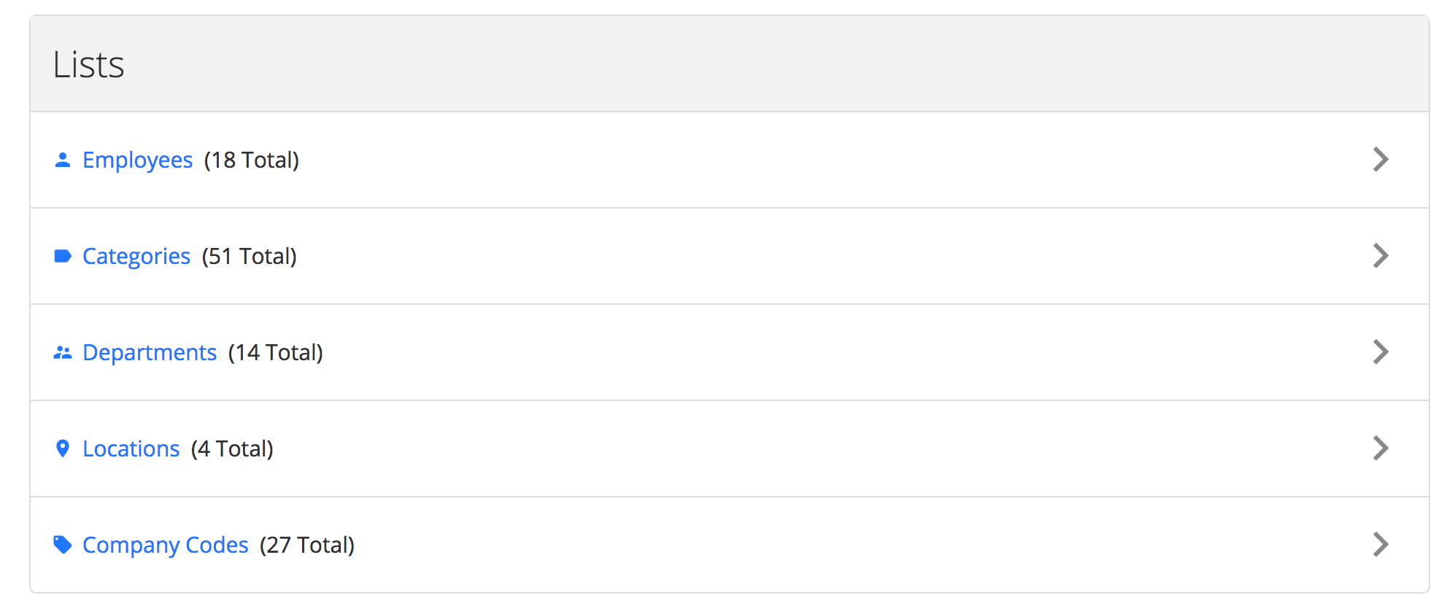Click the Employees person icon

(63, 160)
